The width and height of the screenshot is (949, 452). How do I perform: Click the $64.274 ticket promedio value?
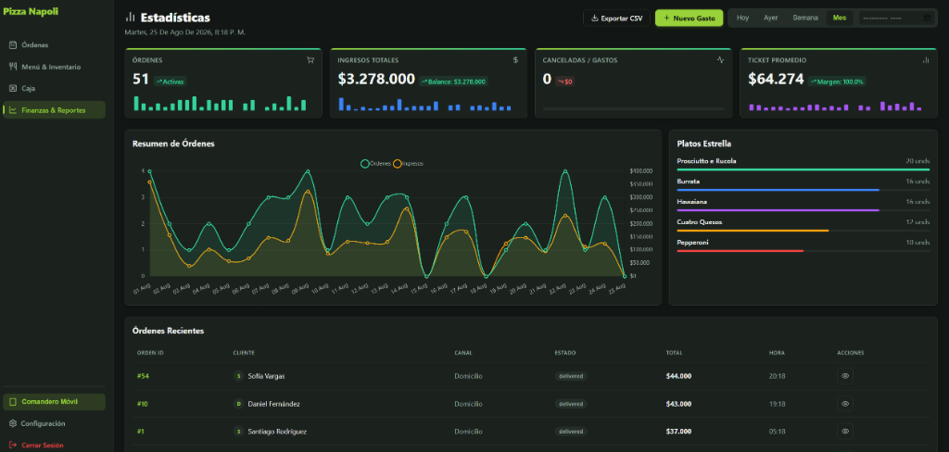point(776,80)
